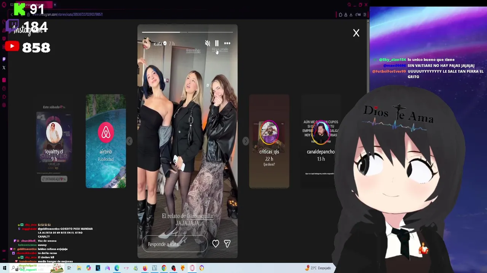This screenshot has height=273, width=487.
Task: Open the airbnb sponsored story
Action: coord(106,141)
